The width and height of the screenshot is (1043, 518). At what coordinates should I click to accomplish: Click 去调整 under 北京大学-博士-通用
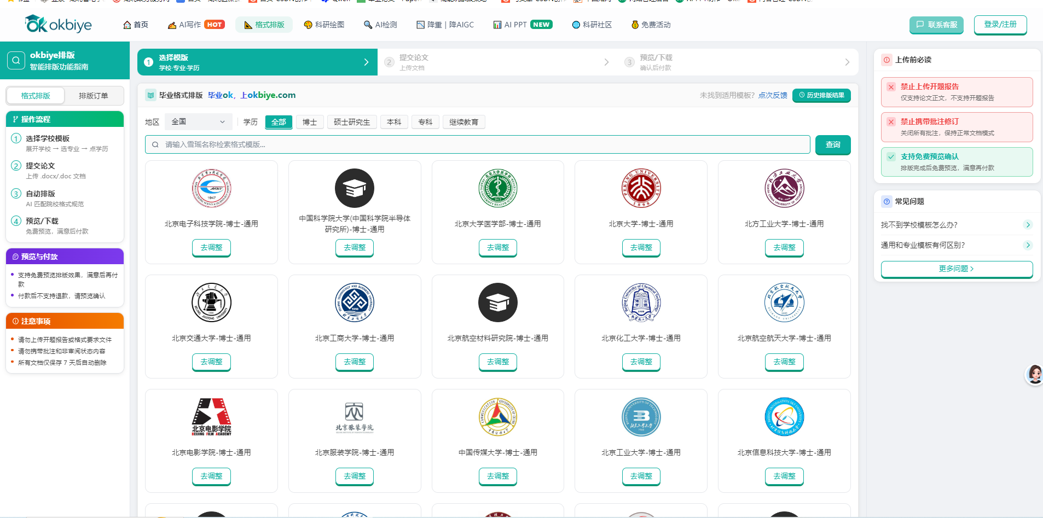click(x=641, y=248)
